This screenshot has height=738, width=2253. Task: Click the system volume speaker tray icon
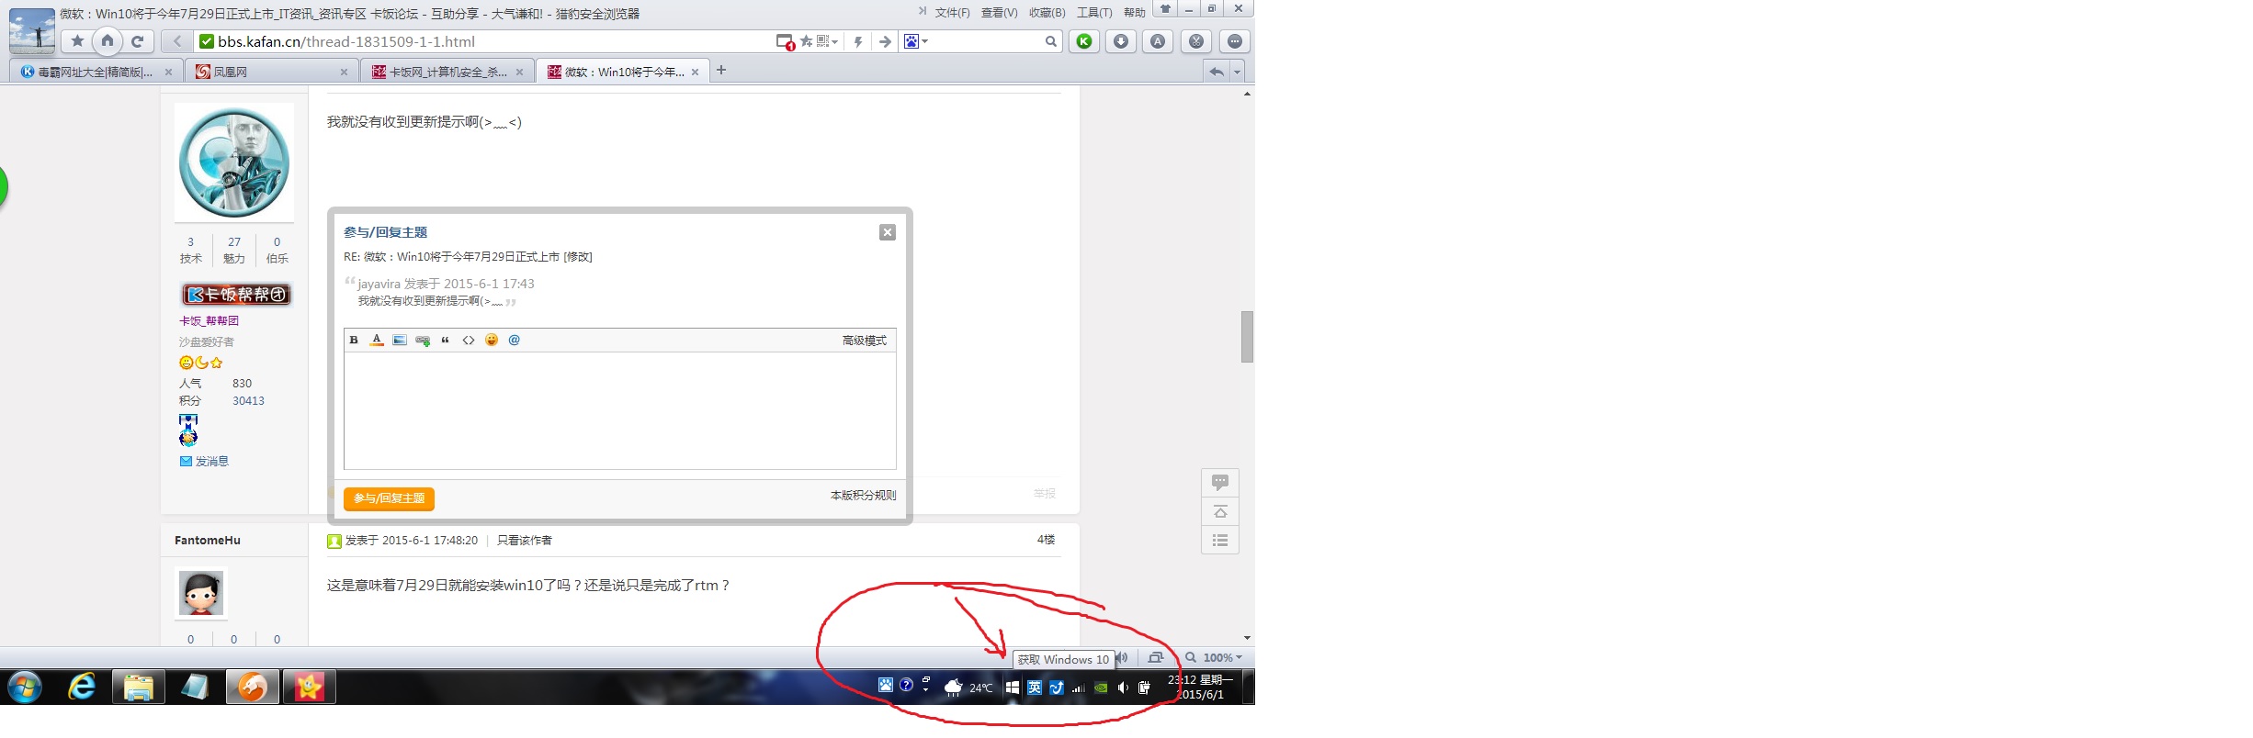click(x=1122, y=688)
